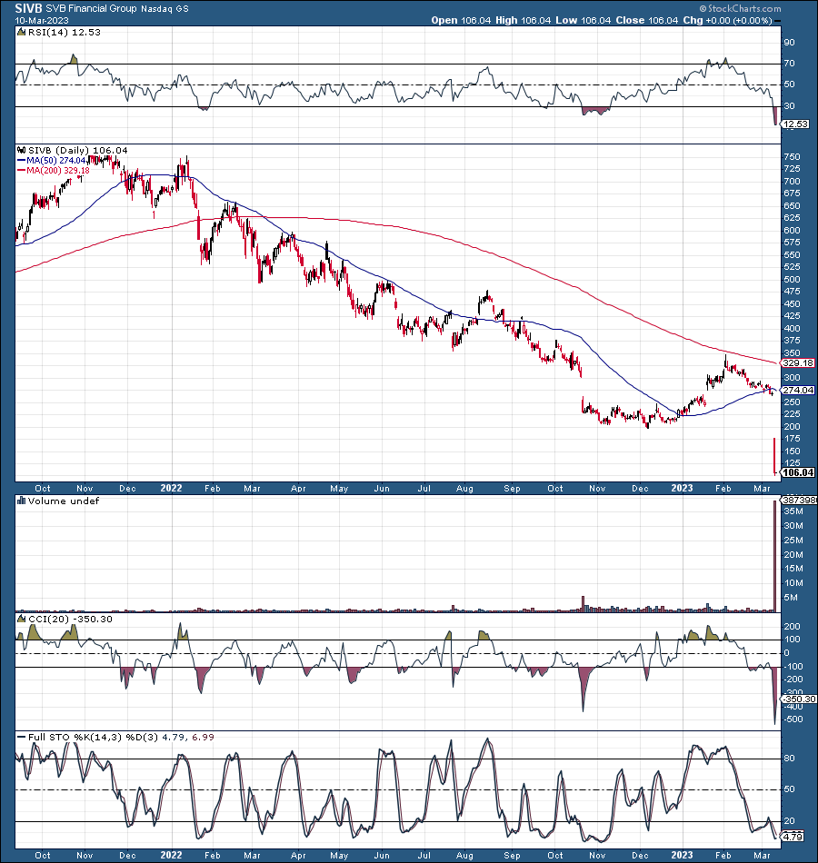This screenshot has height=863, width=818.
Task: Click the 329.18 red price tag on axis
Action: click(x=798, y=362)
